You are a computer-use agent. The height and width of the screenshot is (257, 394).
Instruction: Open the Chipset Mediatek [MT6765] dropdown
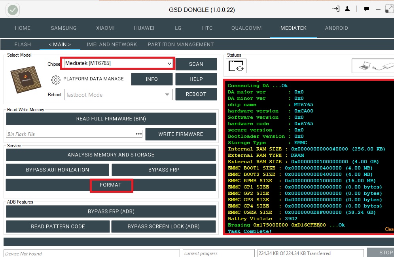tap(117, 63)
